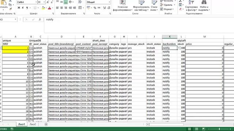This screenshot has height=131, width=234.
Task: Click the middle vertical align icon (highlighted)
Action: pos(66,2)
